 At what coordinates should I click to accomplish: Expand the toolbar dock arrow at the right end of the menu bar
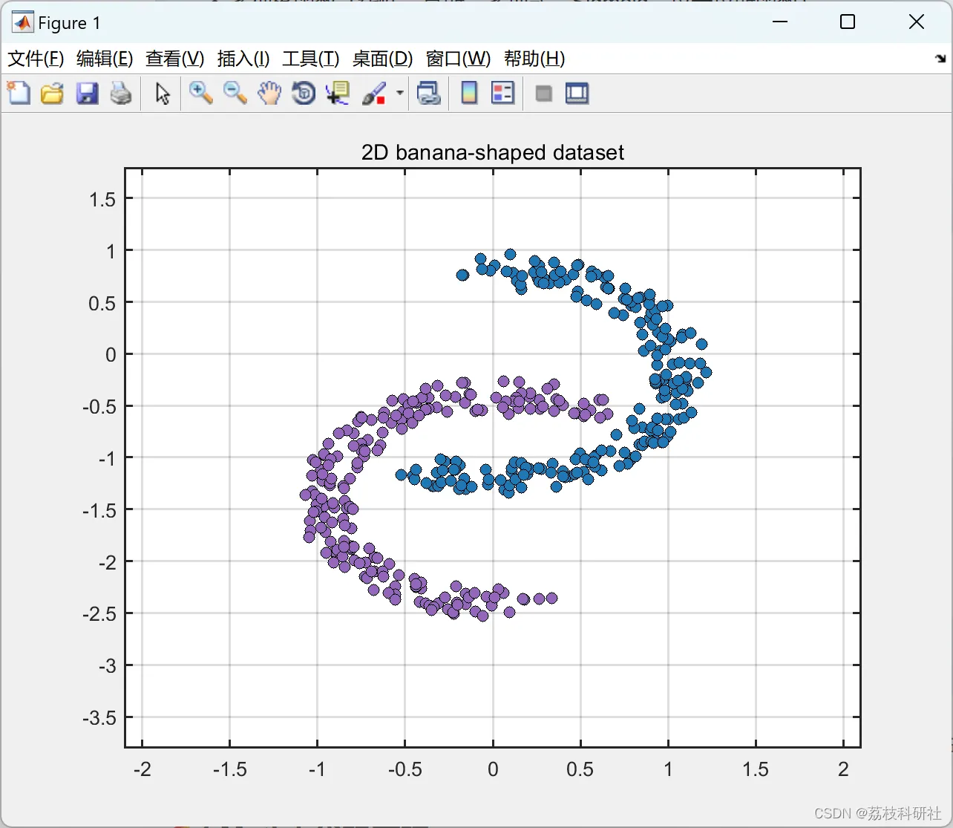[x=940, y=59]
